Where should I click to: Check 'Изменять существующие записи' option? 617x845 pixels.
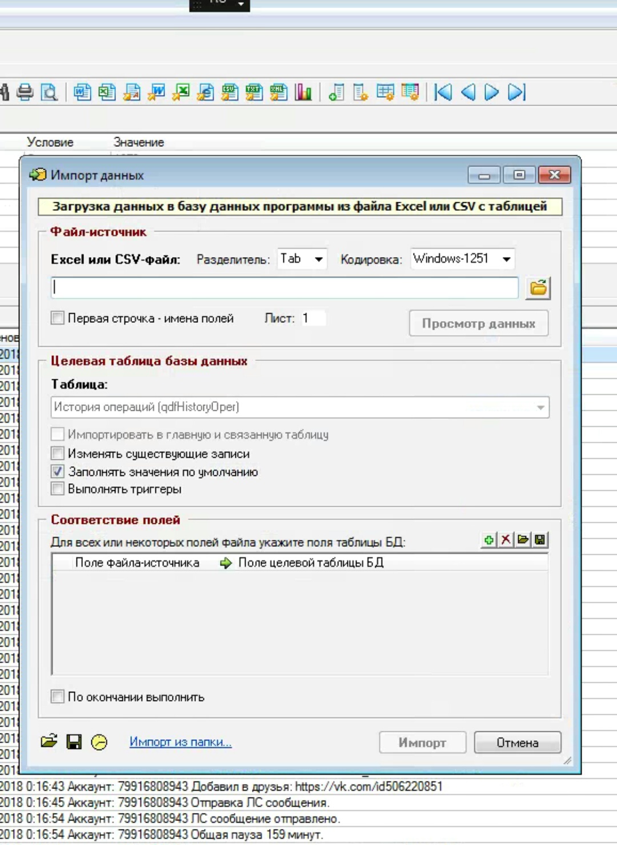(58, 454)
